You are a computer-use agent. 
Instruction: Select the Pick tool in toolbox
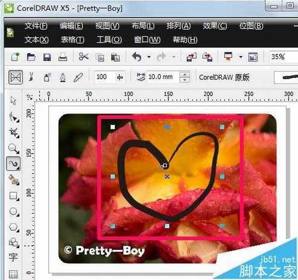pos(13,101)
